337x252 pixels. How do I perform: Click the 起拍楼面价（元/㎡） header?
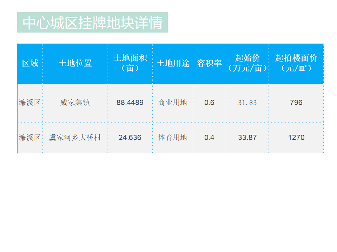click(x=296, y=63)
